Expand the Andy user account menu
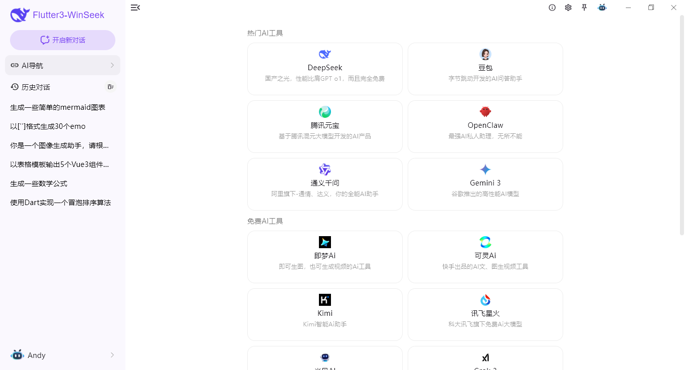 pyautogui.click(x=63, y=355)
